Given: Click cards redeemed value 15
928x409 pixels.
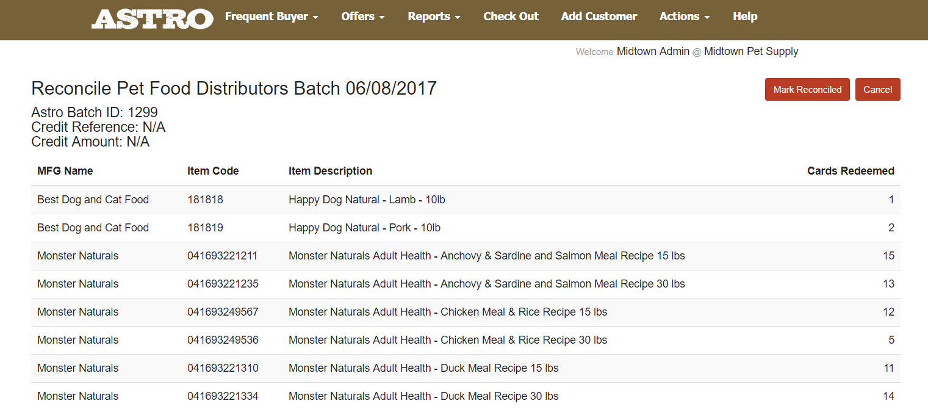Looking at the screenshot, I should pos(888,256).
